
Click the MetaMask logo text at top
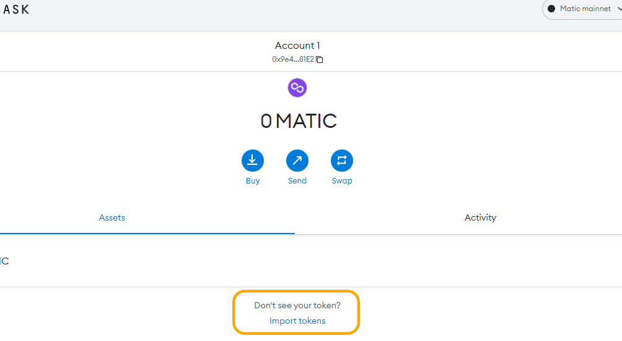[x=15, y=9]
